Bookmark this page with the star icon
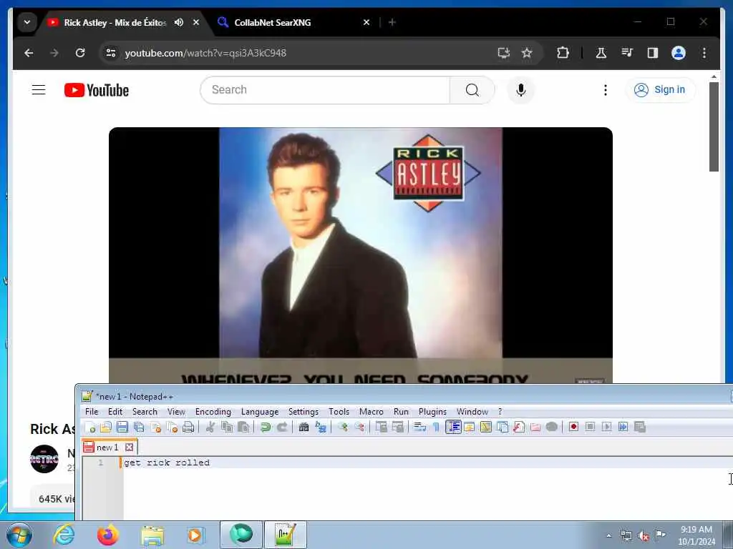 tap(527, 53)
